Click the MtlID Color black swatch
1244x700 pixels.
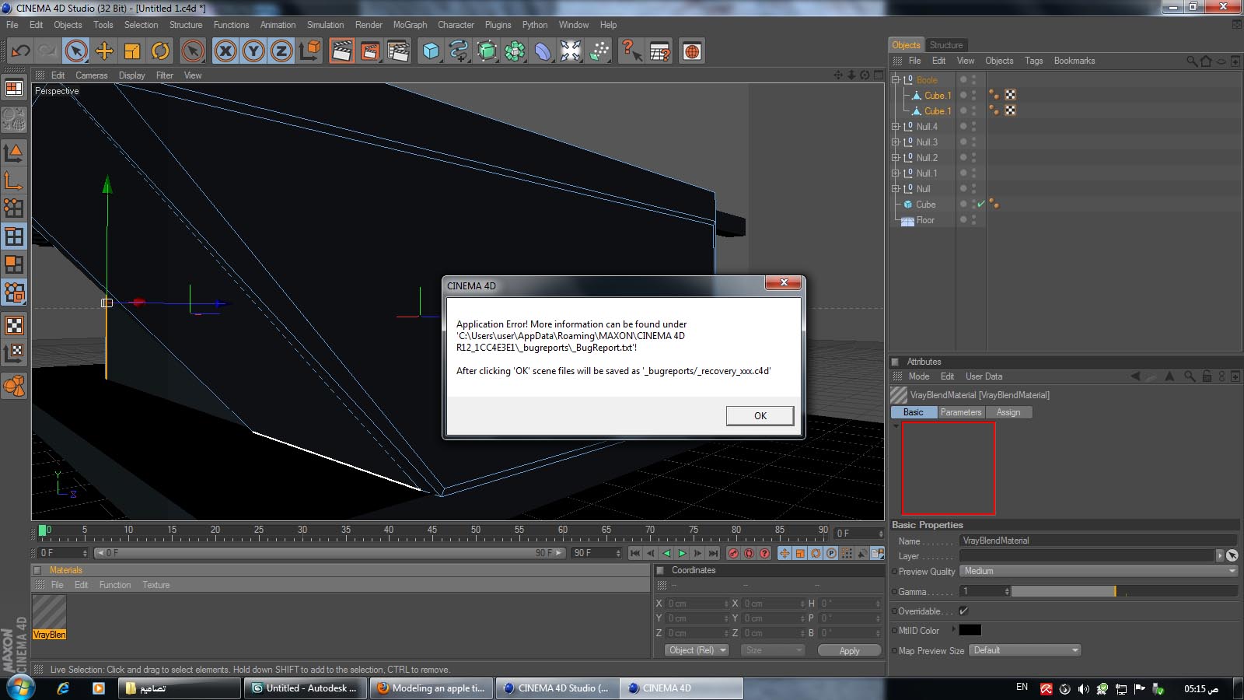coord(970,631)
